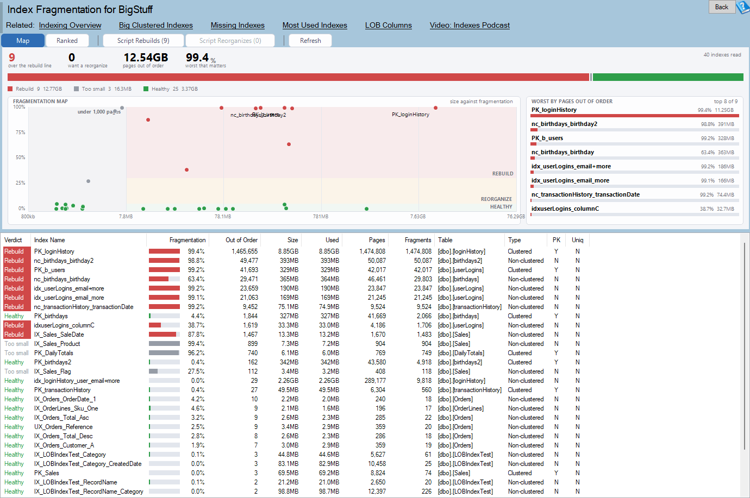Click the red Rebuild segment of summary bar
Screen dimensions: 750x498
pyautogui.click(x=298, y=77)
